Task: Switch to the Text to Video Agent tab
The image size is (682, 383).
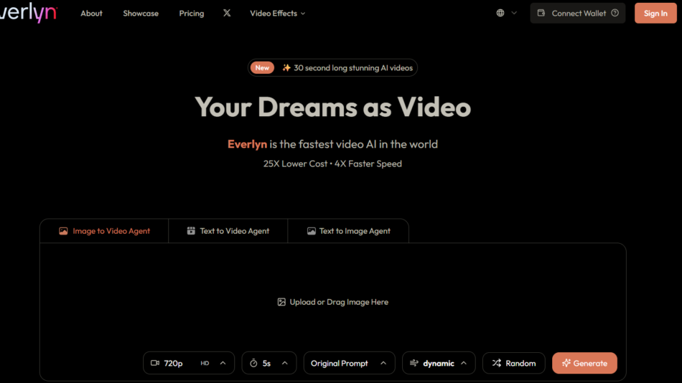Action: pos(228,231)
